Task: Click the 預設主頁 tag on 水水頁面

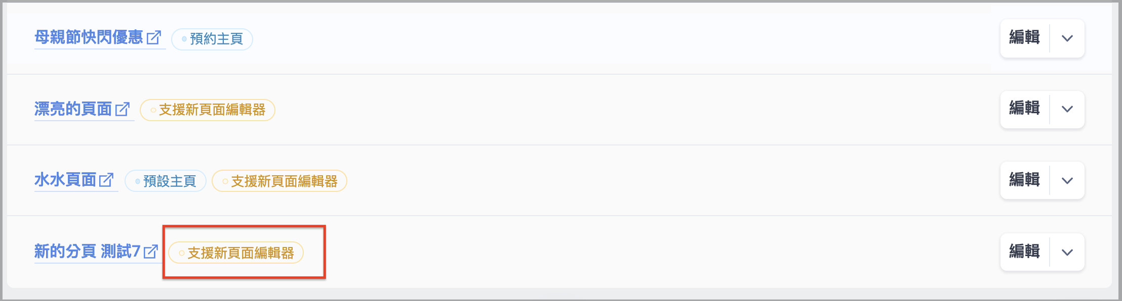Action: pyautogui.click(x=166, y=181)
